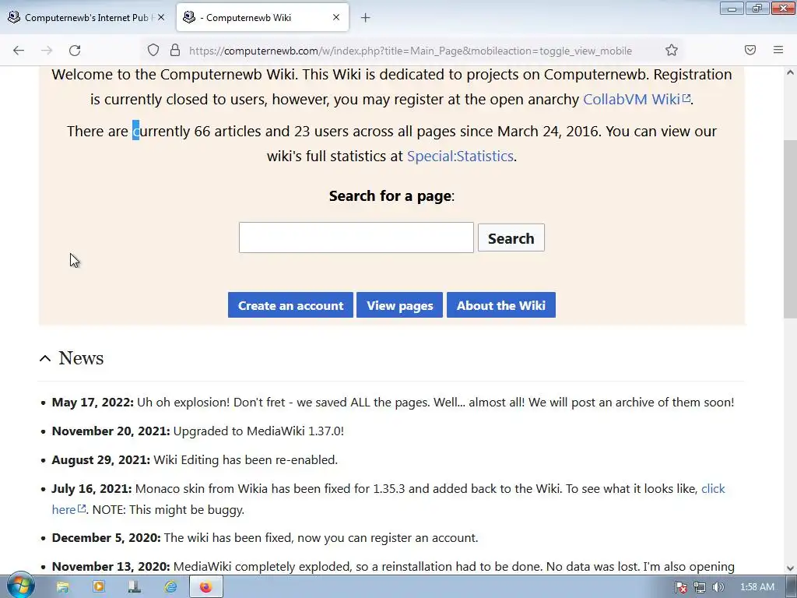The height and width of the screenshot is (598, 797).
Task: Click the News section heading
Action: click(81, 358)
